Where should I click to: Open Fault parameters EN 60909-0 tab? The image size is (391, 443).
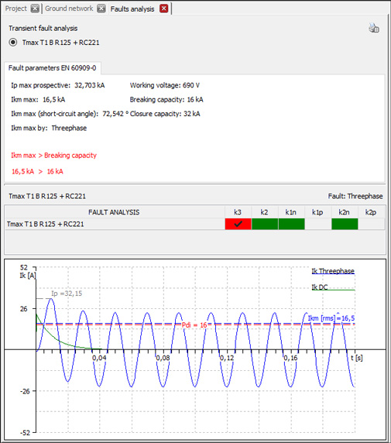point(53,68)
